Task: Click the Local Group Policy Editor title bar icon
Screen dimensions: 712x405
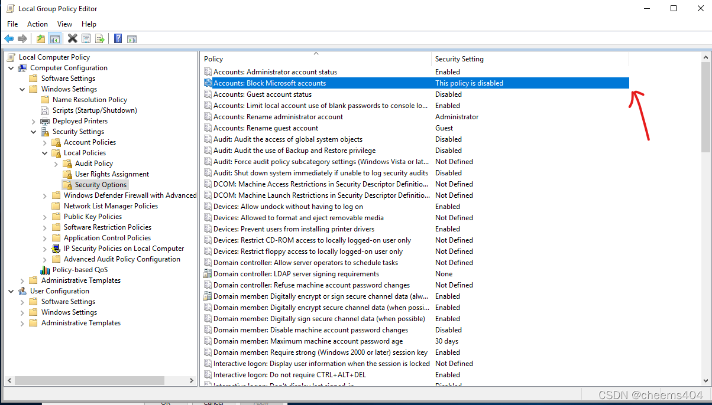Action: (10, 9)
